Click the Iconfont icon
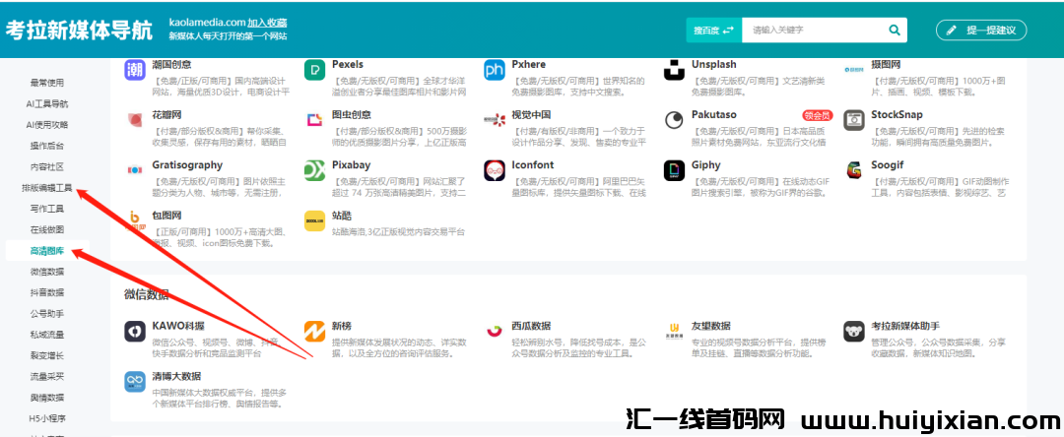The image size is (1064, 437). coord(495,171)
